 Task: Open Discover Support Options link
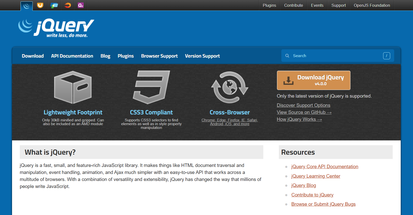coord(303,105)
